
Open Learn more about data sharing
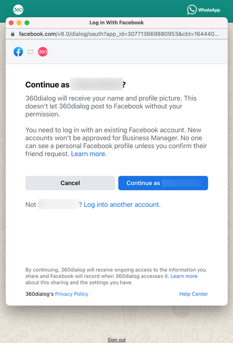[184, 276]
